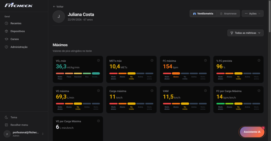Click the Fitcheck logo
Screen dimensions: 271x141
coord(19,5)
